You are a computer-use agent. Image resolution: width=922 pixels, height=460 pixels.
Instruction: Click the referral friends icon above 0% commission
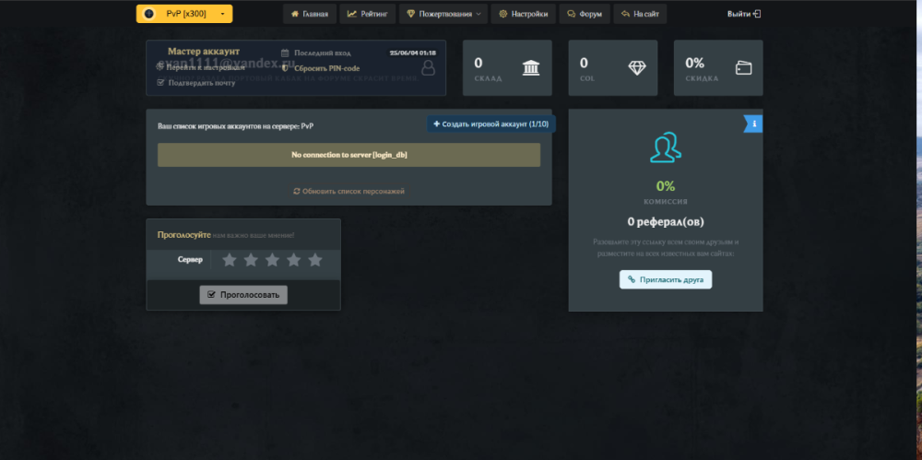pos(665,147)
